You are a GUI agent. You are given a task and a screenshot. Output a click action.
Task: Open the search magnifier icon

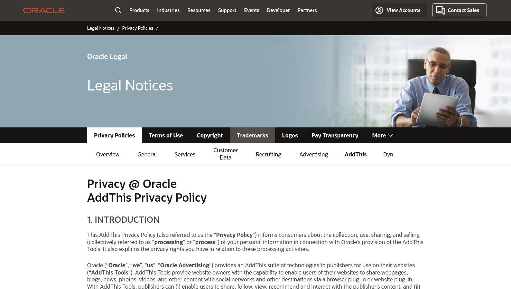click(x=118, y=10)
